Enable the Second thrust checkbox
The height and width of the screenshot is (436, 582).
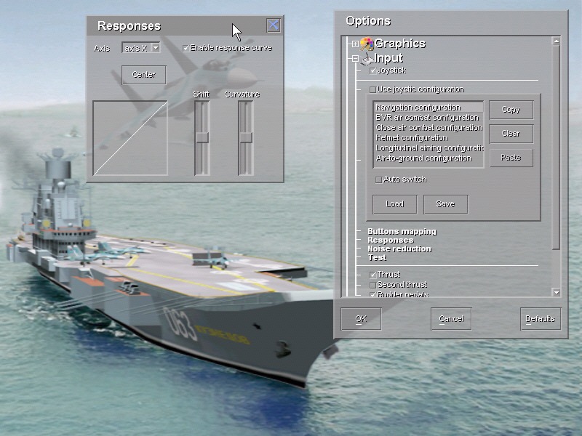point(372,285)
